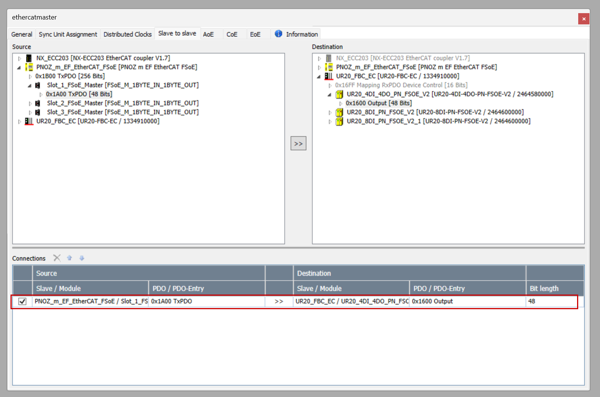
Task: Close the ethercatmaster window
Action: [x=584, y=19]
